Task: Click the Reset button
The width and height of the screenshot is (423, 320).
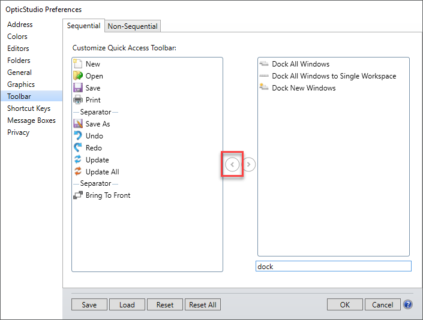Action: point(165,304)
